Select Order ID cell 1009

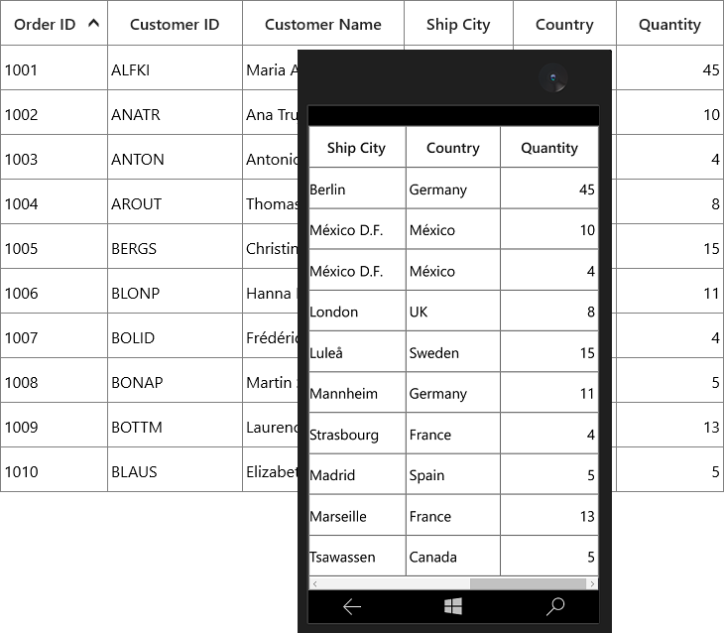(x=54, y=425)
